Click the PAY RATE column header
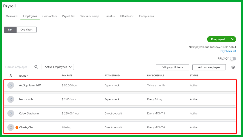The height and width of the screenshot is (137, 243). click(67, 75)
